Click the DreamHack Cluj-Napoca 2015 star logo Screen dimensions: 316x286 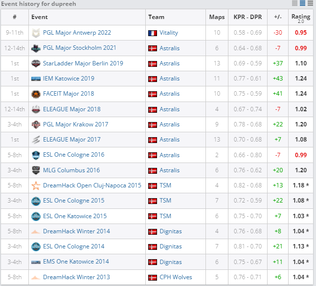[36, 185]
